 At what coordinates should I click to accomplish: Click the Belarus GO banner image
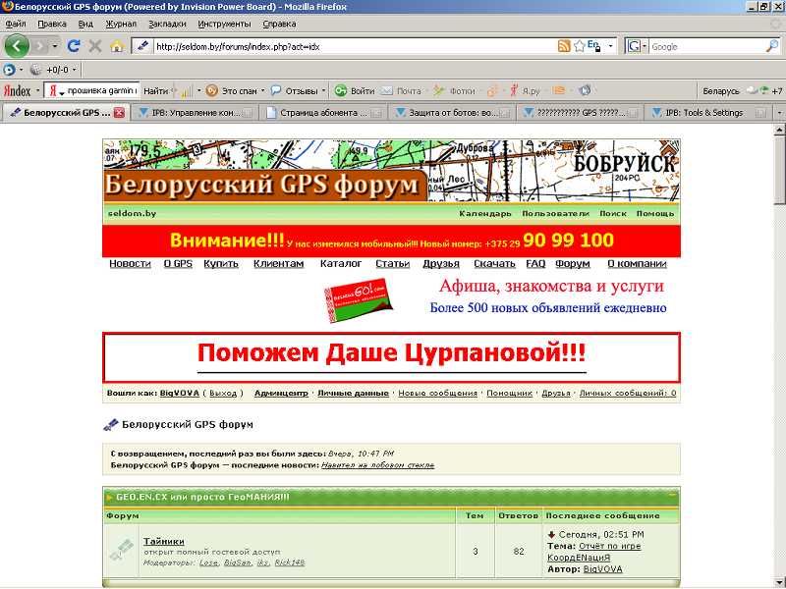pyautogui.click(x=358, y=299)
